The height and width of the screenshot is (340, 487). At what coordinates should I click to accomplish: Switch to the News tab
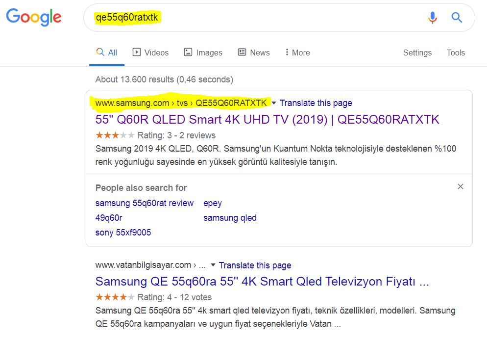coord(254,52)
